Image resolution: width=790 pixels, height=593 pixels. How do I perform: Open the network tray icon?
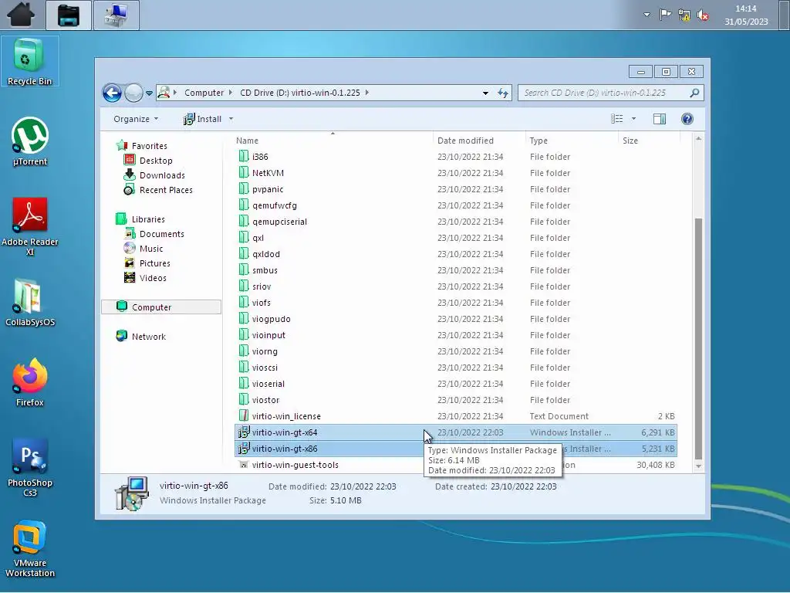pos(684,15)
